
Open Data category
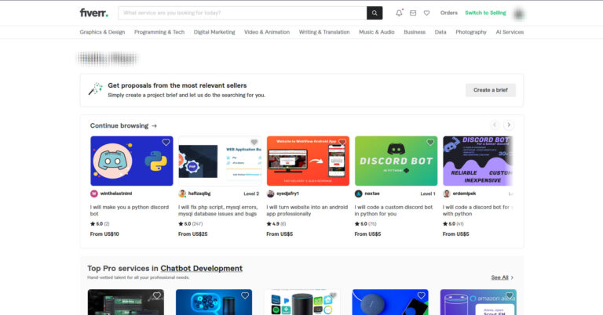(440, 32)
